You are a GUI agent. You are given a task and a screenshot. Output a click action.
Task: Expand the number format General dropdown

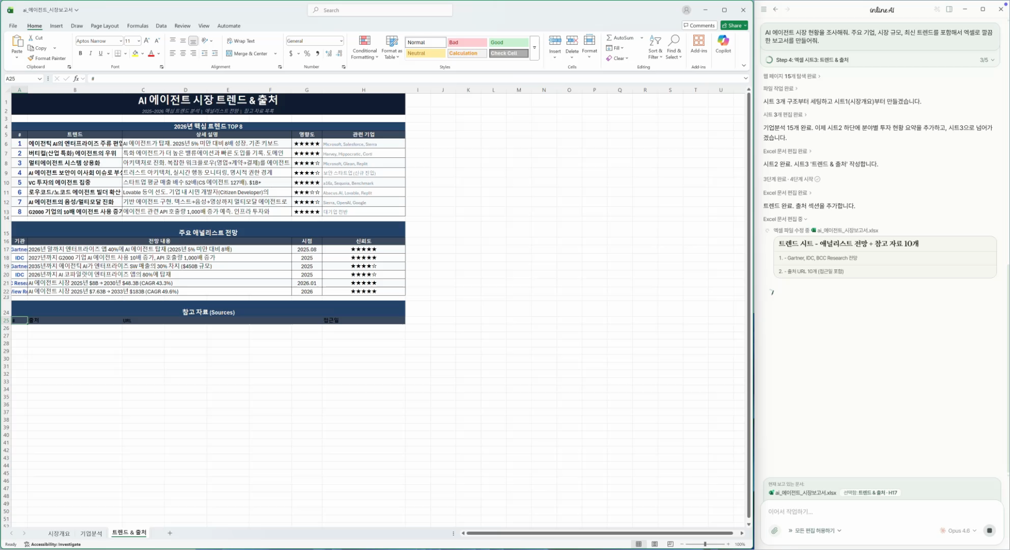[x=341, y=41]
